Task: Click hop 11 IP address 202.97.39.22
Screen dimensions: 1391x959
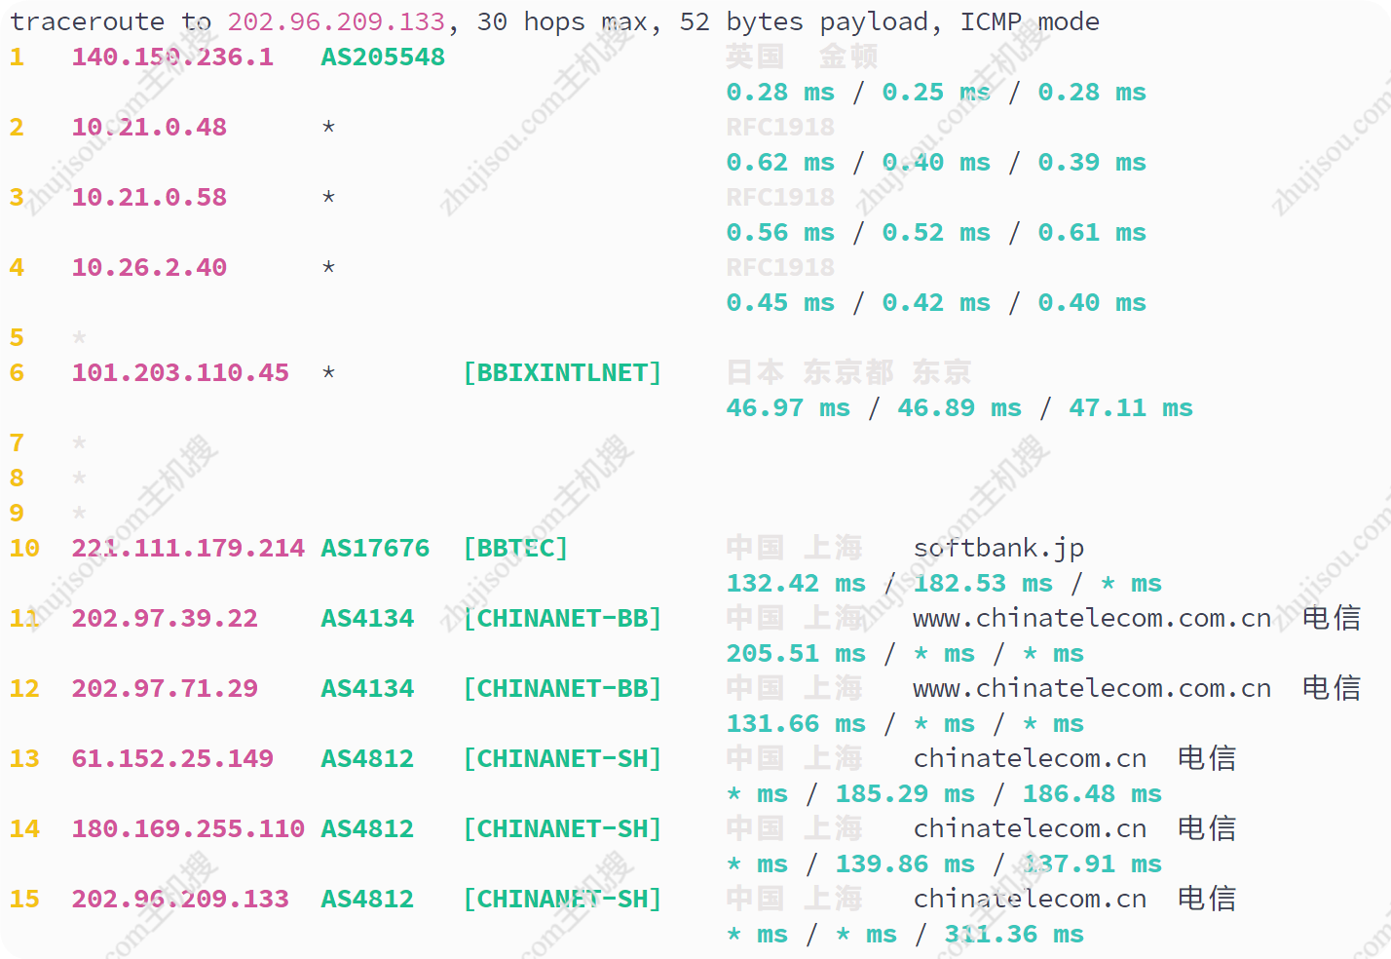Action: 165,618
